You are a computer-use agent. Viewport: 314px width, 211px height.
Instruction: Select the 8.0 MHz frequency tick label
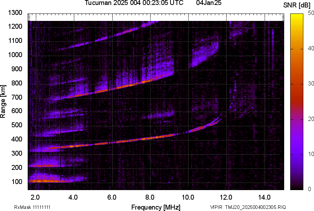point(150,197)
